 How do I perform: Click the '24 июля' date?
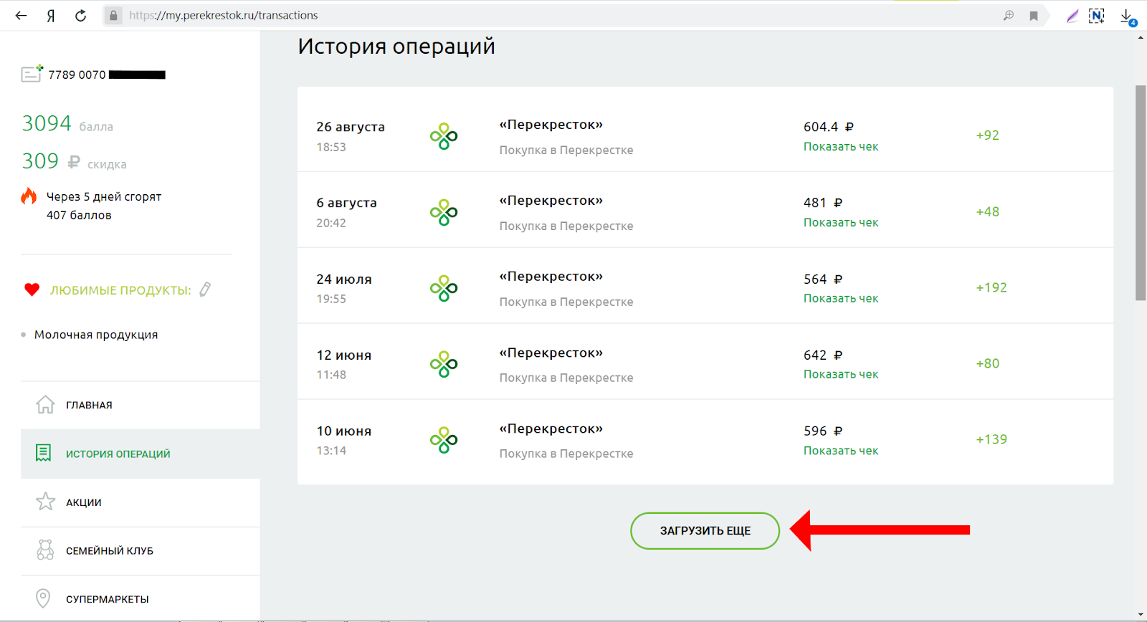[x=344, y=279]
